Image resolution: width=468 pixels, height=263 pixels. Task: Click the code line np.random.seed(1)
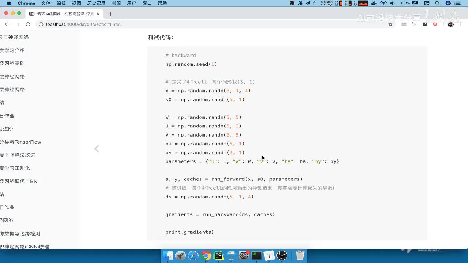191,64
